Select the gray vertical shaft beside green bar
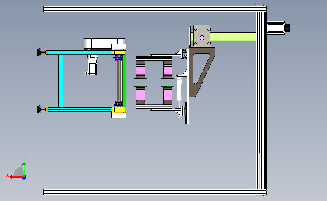The image size is (327, 201). [x=119, y=81]
